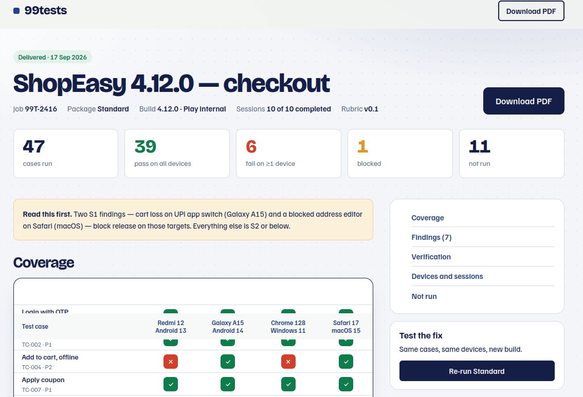
Task: Click the outlined Download PDF button in the header
Action: click(531, 11)
